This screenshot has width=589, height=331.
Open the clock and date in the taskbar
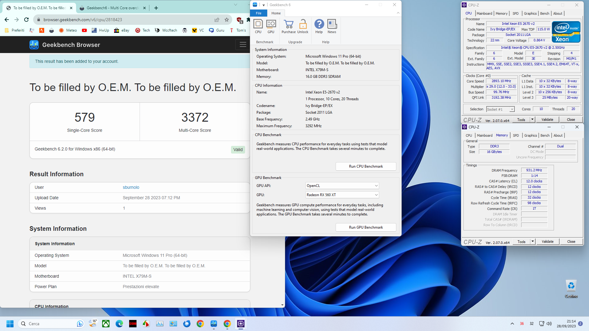566,324
